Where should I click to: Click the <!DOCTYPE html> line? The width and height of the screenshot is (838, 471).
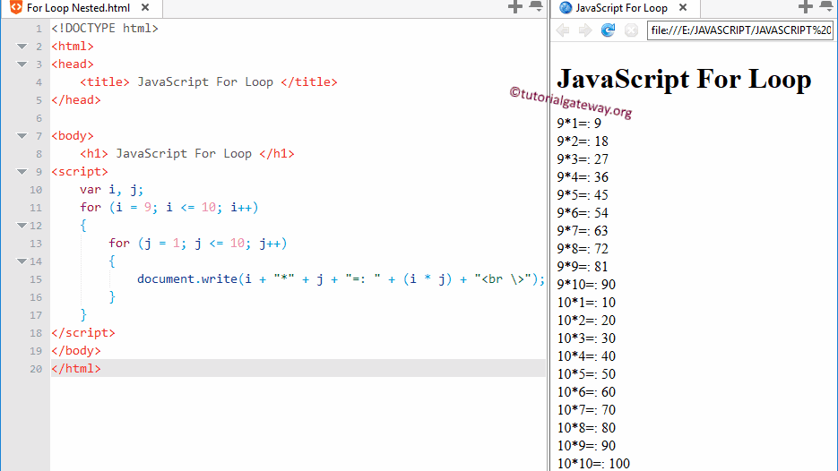coord(105,29)
